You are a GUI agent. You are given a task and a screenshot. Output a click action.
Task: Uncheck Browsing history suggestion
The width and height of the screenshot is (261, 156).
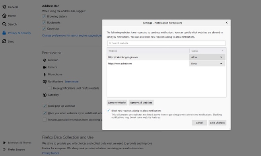click(44, 16)
